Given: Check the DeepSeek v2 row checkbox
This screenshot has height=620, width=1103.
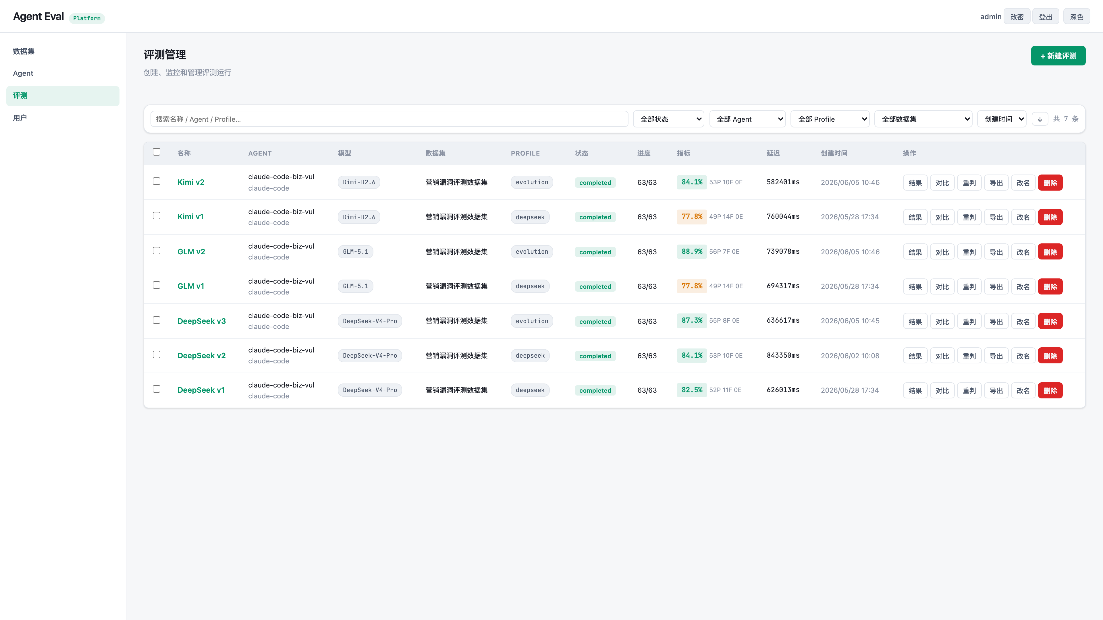Looking at the screenshot, I should [x=157, y=354].
